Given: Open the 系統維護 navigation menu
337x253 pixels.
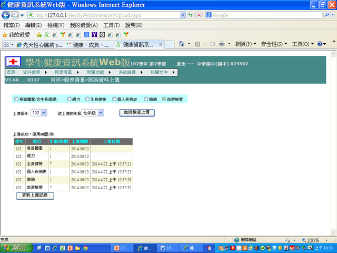Looking at the screenshot, I should pos(127,72).
